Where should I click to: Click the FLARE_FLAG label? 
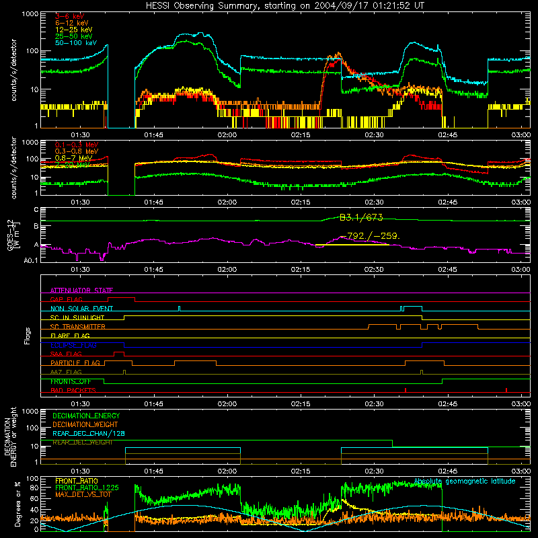tap(70, 336)
